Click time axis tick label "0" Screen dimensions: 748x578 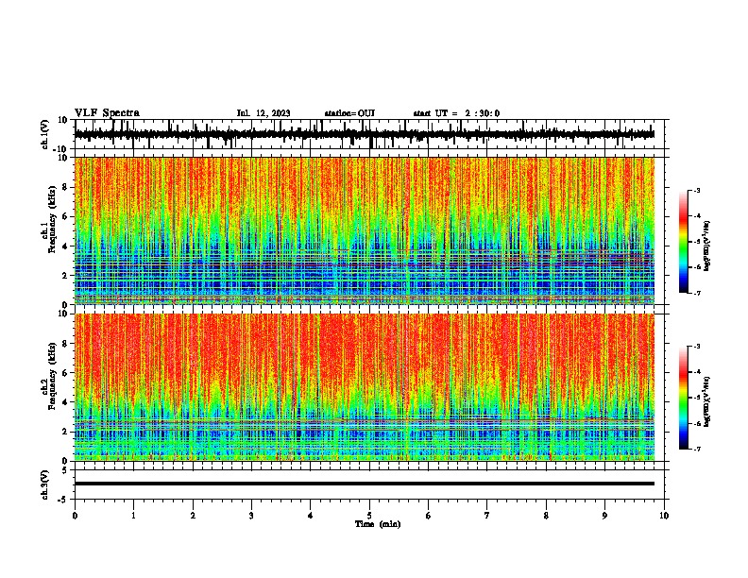75,516
